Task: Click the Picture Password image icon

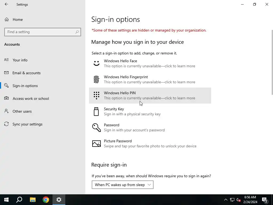Action: (x=97, y=144)
